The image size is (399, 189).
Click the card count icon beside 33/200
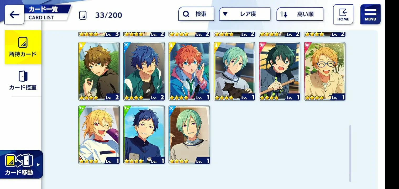click(83, 15)
